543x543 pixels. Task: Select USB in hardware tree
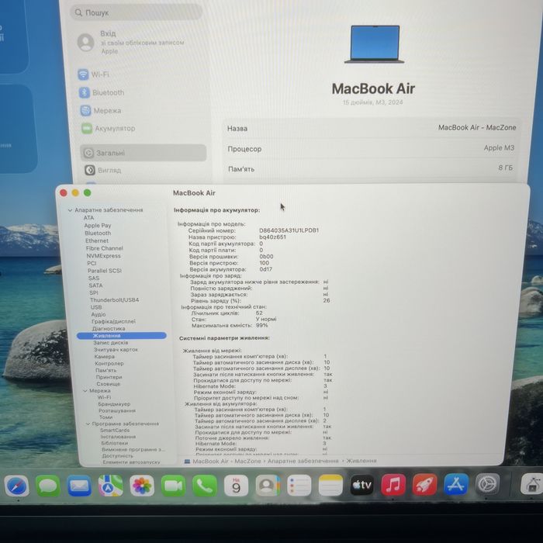click(96, 307)
